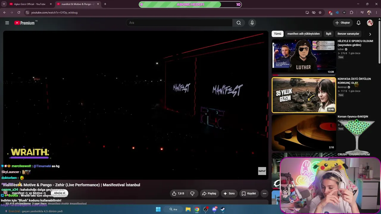Image resolution: width=381 pixels, height=214 pixels.
Task: Visit the luther channel name
Action: (341, 49)
